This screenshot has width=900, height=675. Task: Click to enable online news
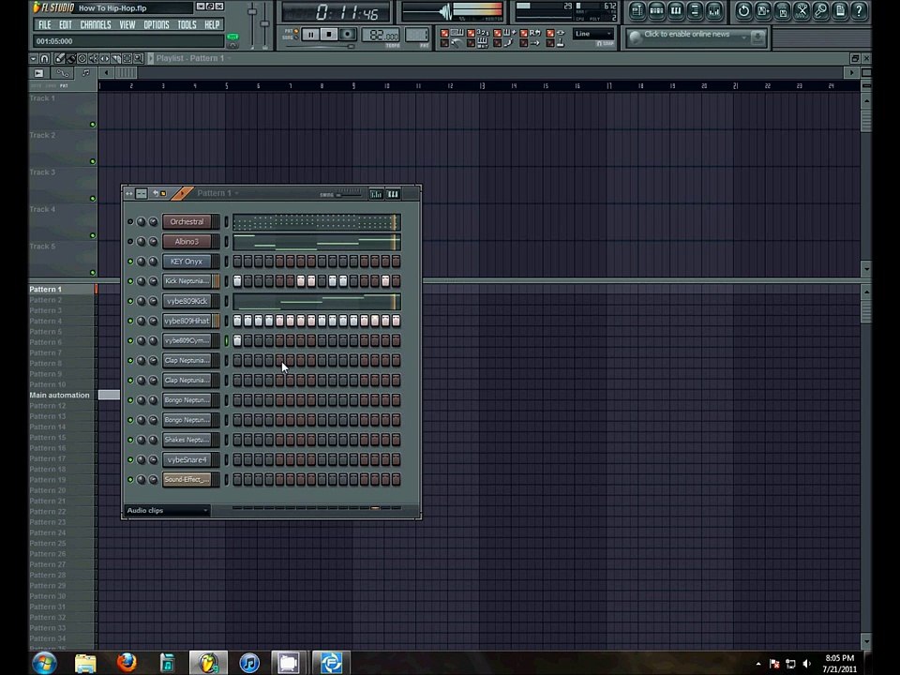(x=686, y=34)
